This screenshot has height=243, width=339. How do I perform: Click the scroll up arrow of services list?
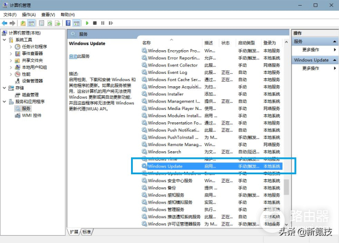pyautogui.click(x=286, y=42)
